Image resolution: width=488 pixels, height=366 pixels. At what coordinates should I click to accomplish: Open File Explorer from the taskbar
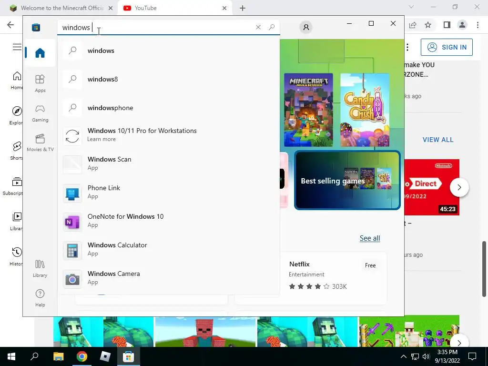tap(58, 356)
